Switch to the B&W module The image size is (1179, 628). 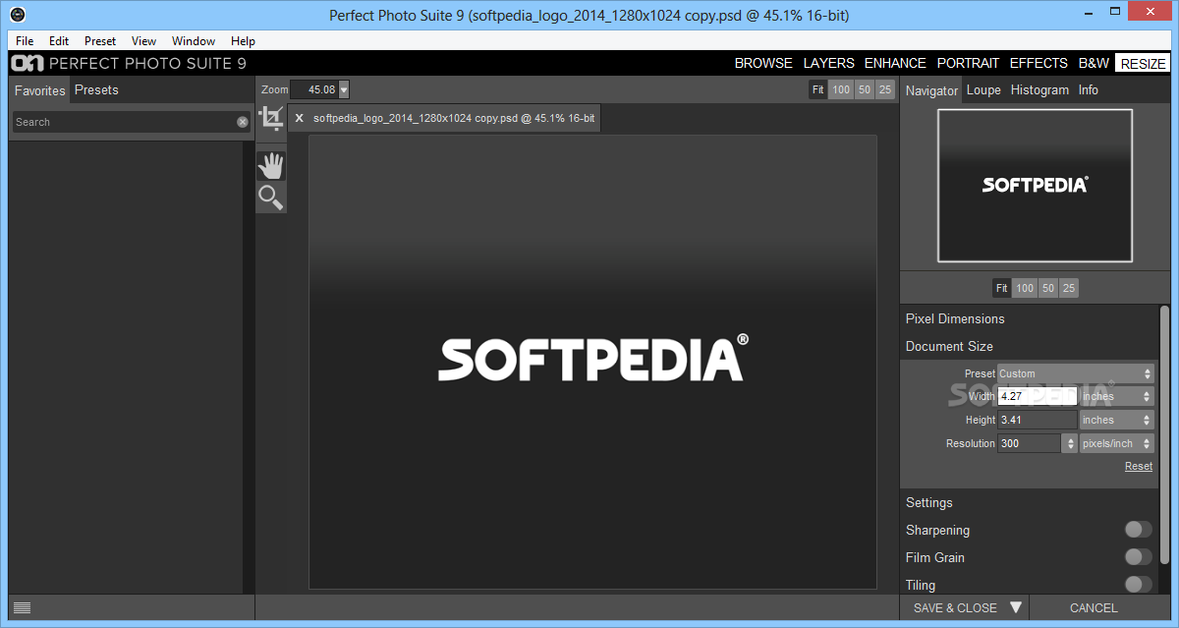click(1094, 63)
